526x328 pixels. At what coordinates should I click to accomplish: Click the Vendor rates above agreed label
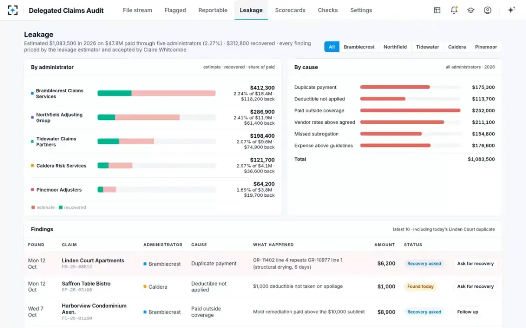coord(325,122)
